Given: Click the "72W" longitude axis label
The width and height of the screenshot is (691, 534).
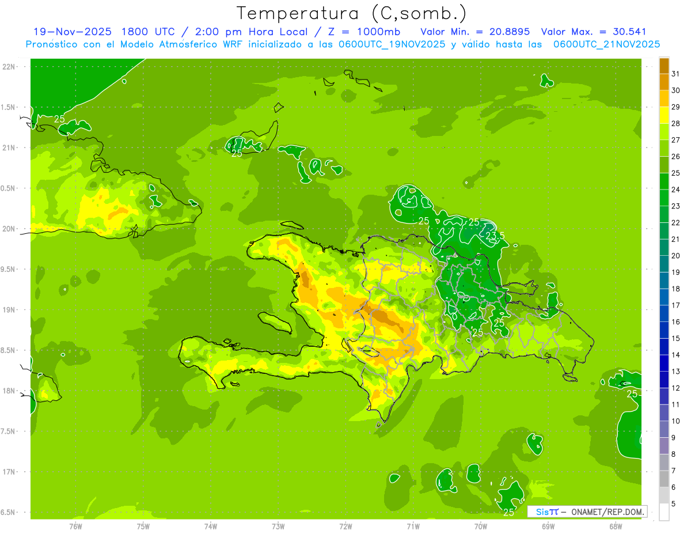Looking at the screenshot, I should coord(345,526).
